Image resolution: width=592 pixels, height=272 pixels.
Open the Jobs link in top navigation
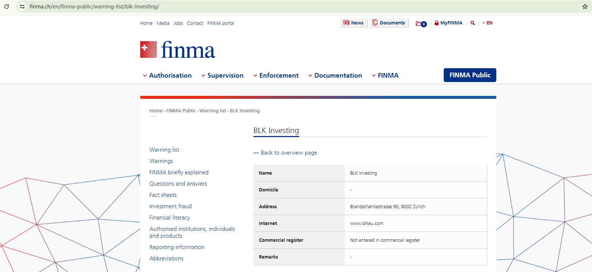click(x=178, y=23)
